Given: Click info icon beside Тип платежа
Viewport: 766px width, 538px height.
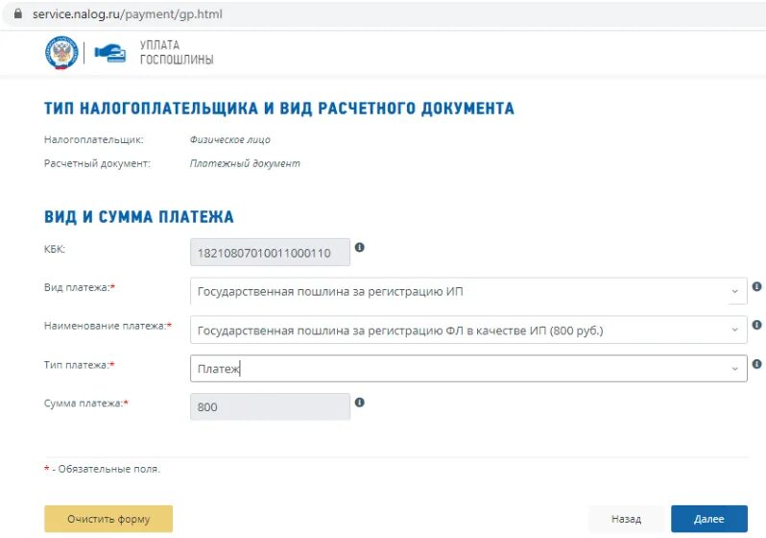Looking at the screenshot, I should pos(756,364).
